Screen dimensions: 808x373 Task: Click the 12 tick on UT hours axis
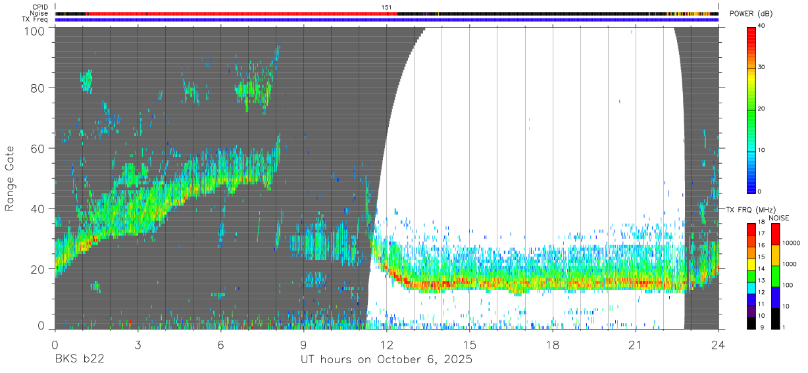(386, 344)
